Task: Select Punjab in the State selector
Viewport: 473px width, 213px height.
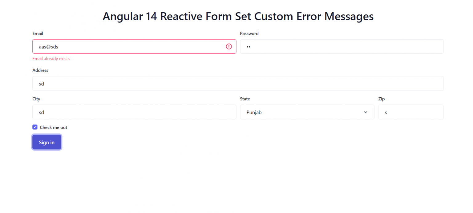Action: (x=307, y=112)
